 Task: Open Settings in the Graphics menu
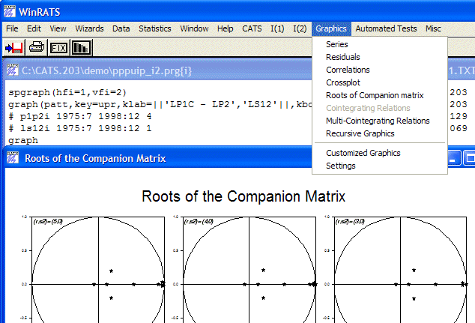click(341, 166)
